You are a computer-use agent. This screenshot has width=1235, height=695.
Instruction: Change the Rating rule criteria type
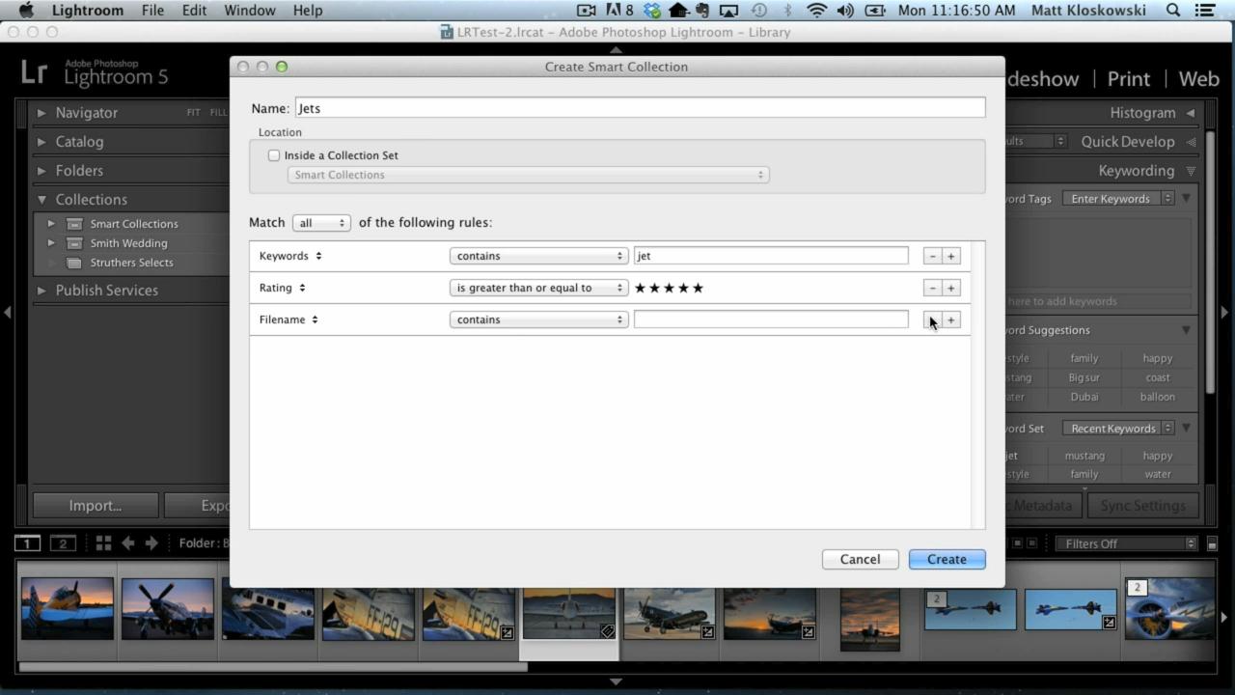(x=283, y=288)
